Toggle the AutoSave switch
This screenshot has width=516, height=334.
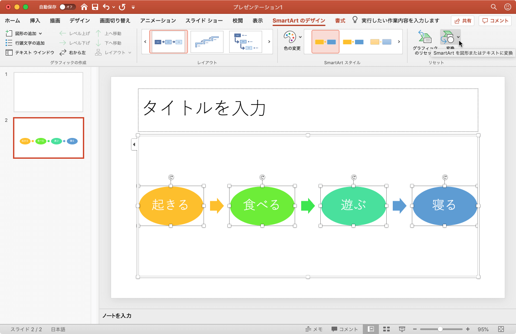[x=67, y=7]
